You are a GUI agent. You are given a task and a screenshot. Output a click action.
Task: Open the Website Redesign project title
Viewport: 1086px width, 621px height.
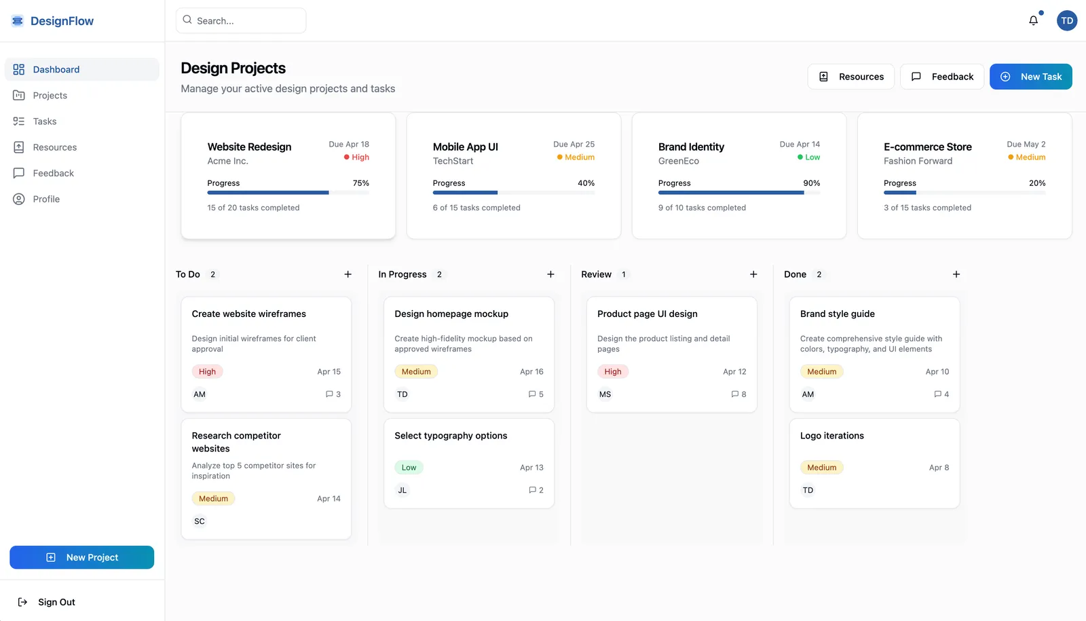[249, 147]
